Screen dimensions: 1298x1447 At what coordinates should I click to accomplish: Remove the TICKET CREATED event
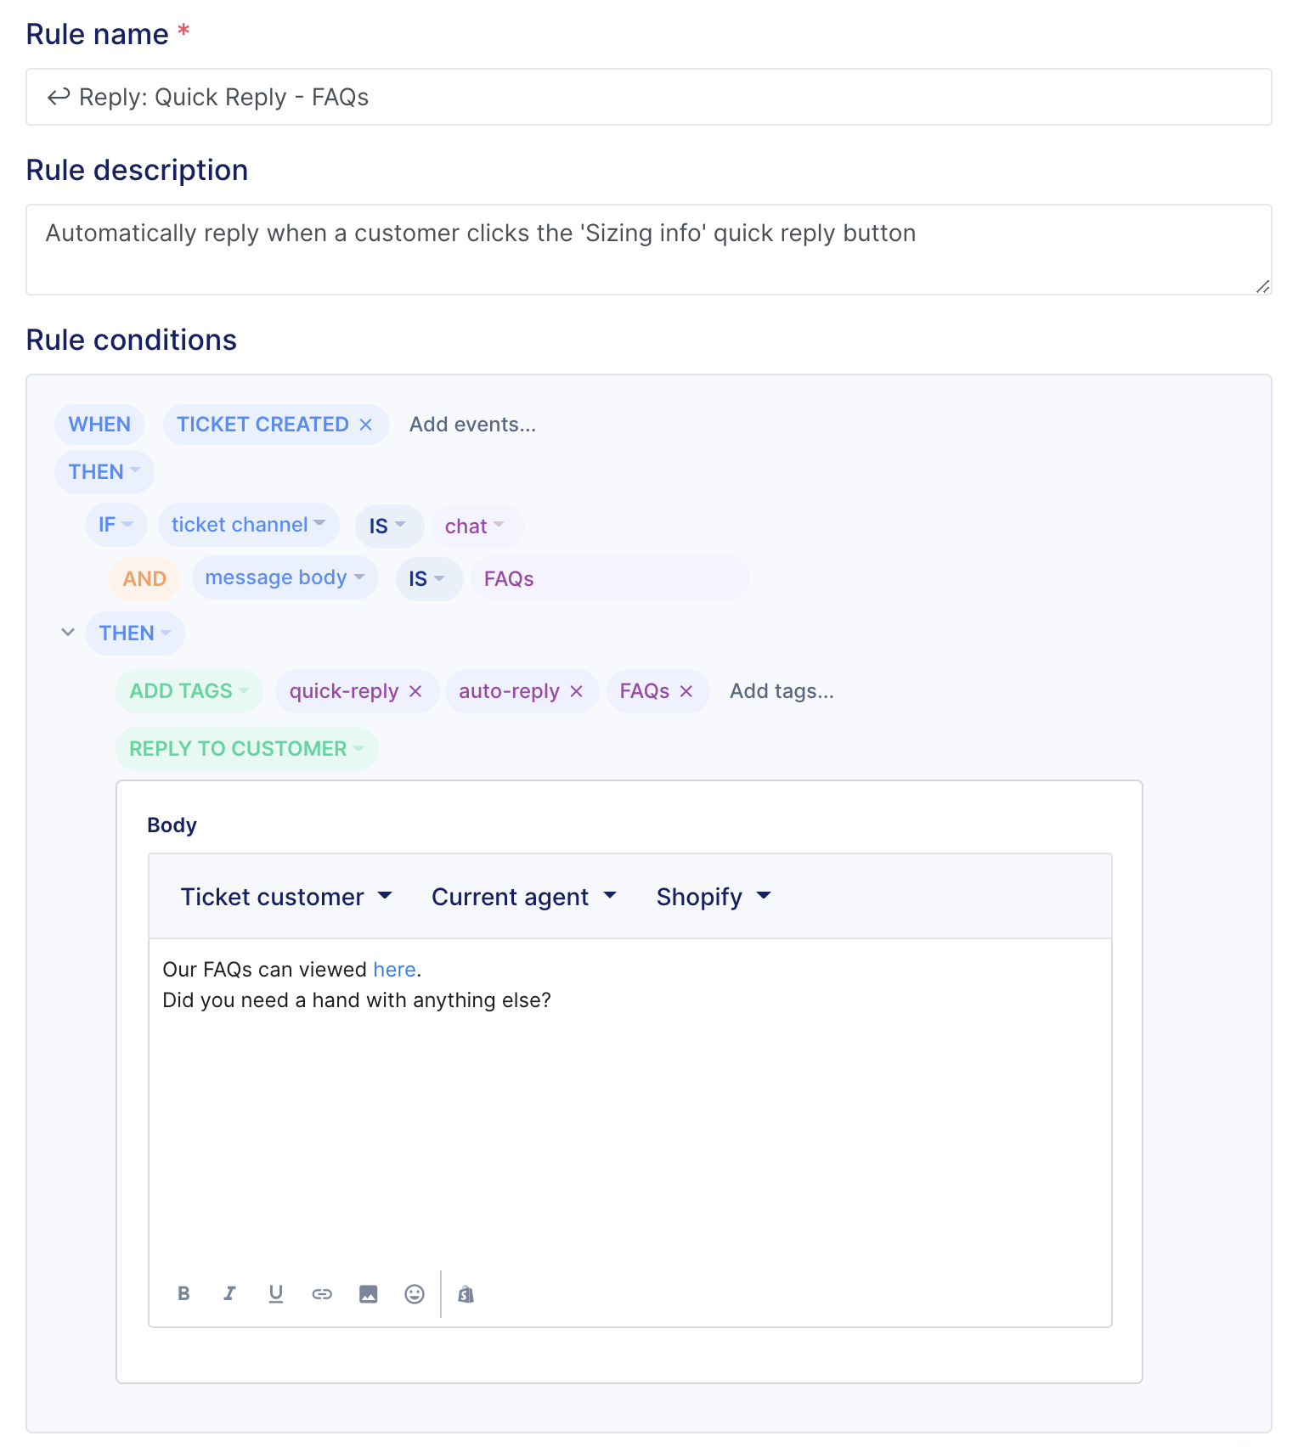tap(366, 425)
